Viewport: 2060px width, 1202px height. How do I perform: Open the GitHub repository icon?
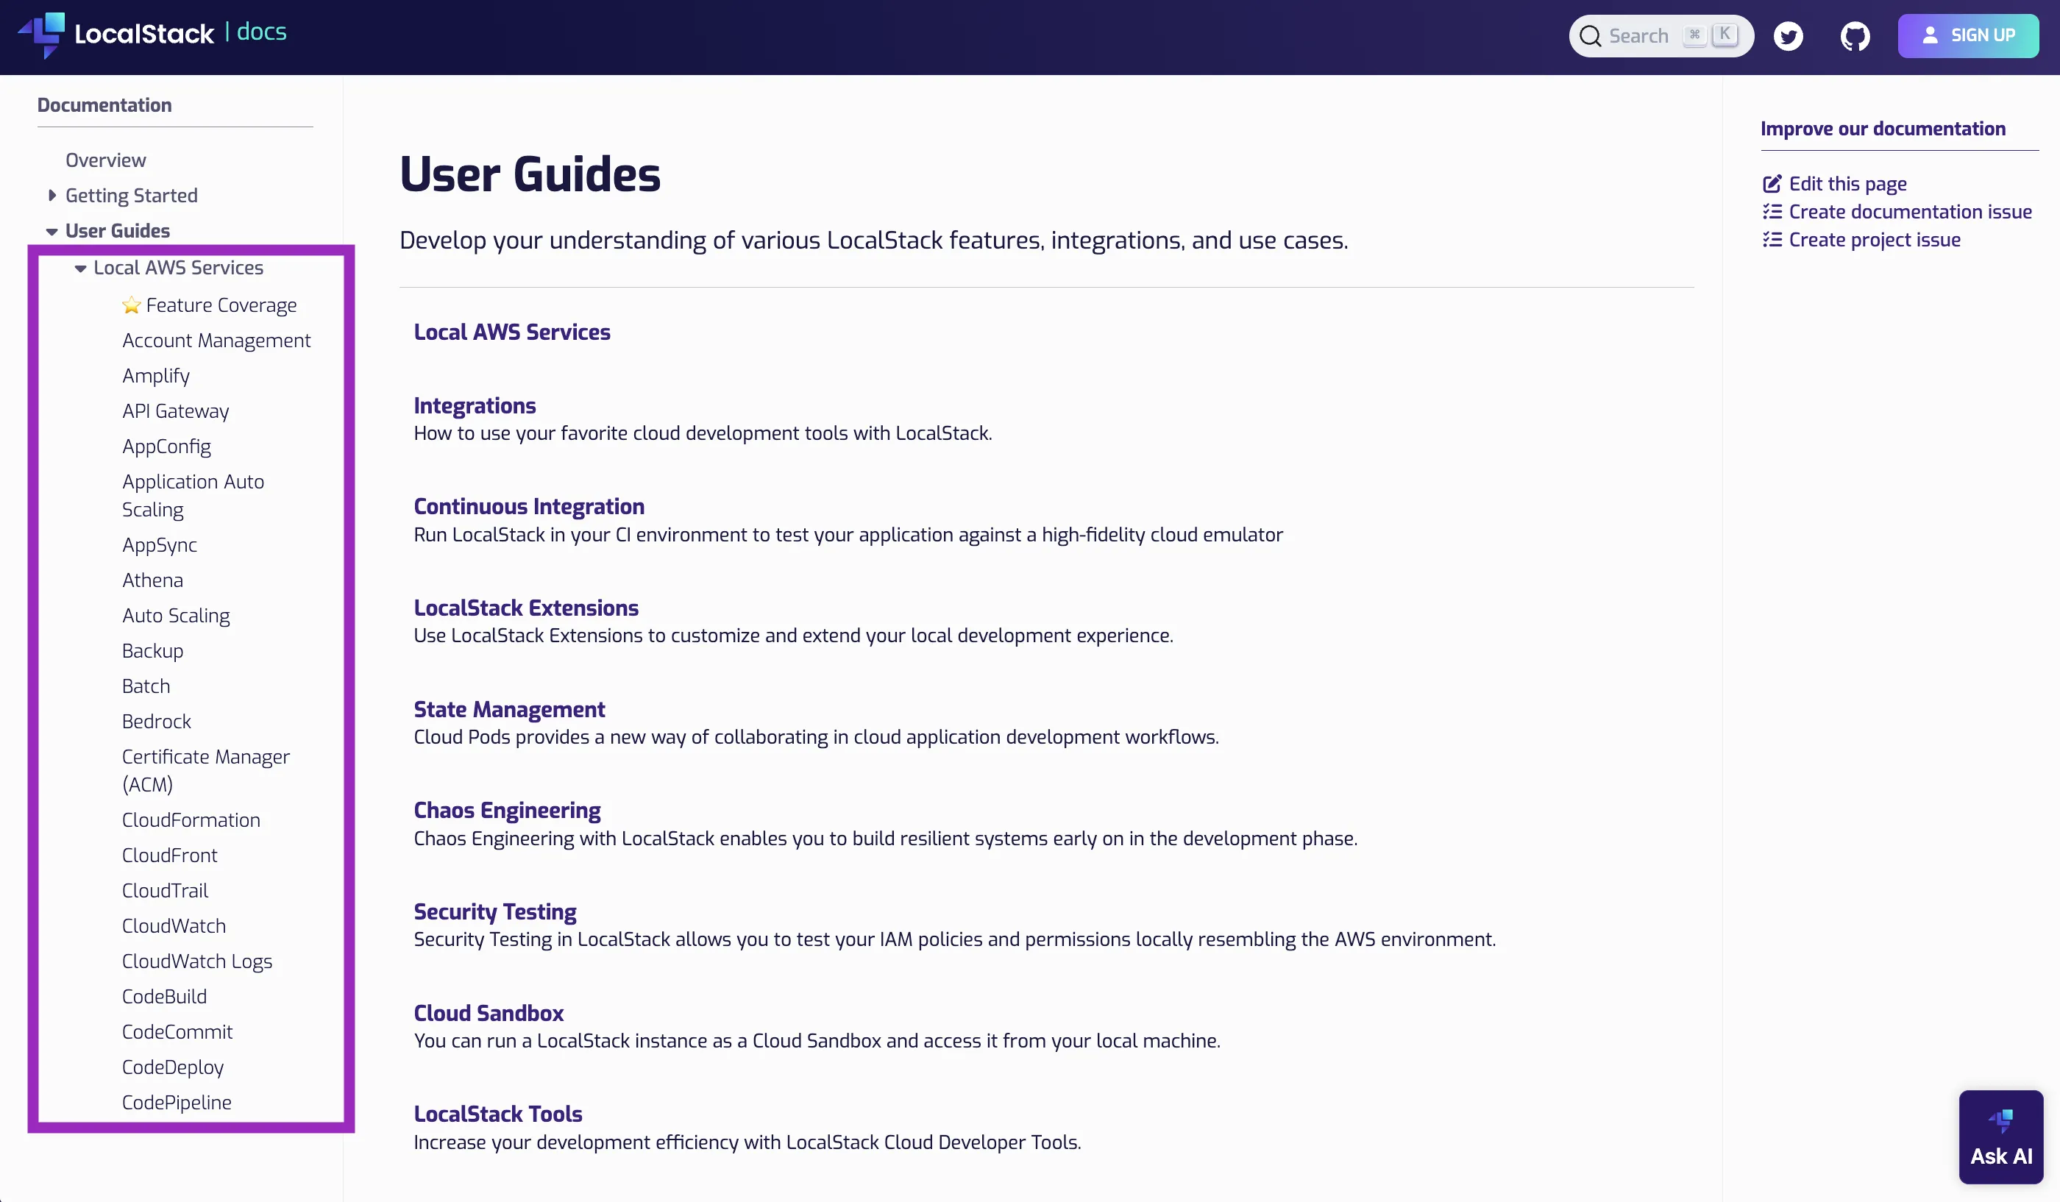1855,35
